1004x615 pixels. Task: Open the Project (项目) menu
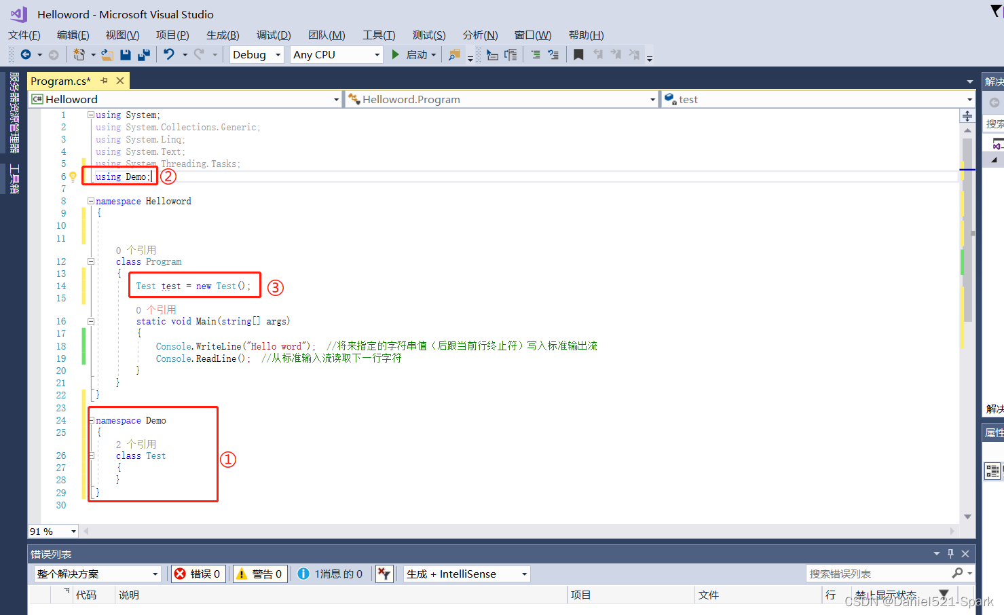[172, 35]
